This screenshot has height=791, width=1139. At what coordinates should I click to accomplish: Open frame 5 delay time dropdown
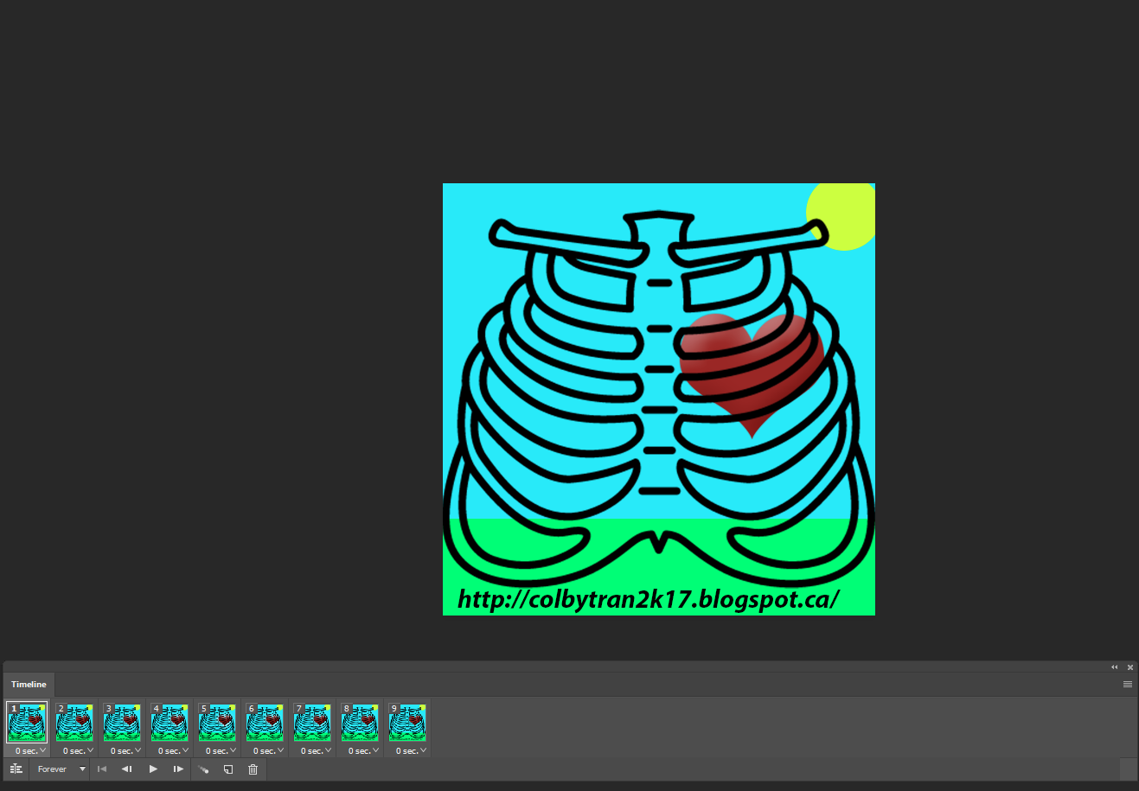pos(221,750)
